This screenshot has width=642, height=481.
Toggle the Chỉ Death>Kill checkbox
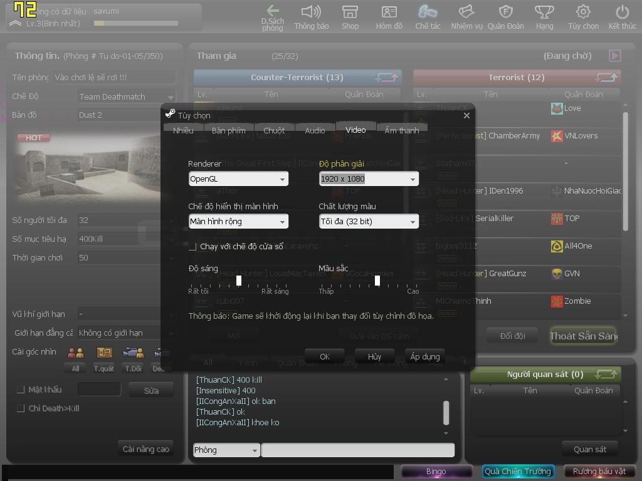coord(21,408)
